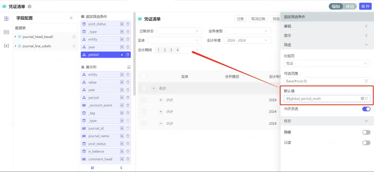Image resolution: width=374 pixels, height=172 pixels.
Task: Switch to 使用 mode
Action: 350,6
